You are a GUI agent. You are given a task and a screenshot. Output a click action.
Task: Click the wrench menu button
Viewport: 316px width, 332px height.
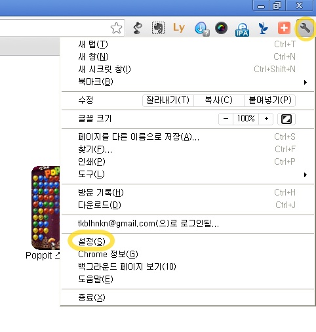pyautogui.click(x=305, y=28)
